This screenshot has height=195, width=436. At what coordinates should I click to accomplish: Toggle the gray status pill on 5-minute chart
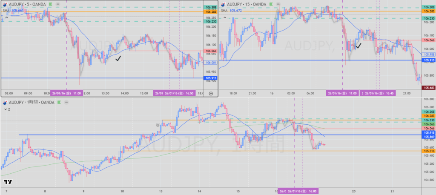pos(58,4)
